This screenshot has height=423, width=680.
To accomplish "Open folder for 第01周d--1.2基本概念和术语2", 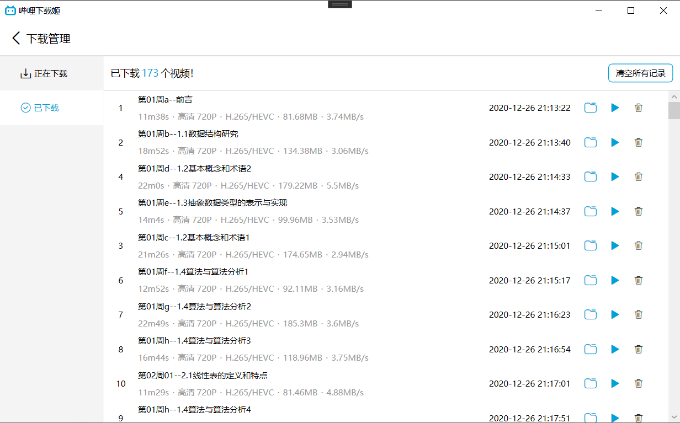I will coord(591,176).
